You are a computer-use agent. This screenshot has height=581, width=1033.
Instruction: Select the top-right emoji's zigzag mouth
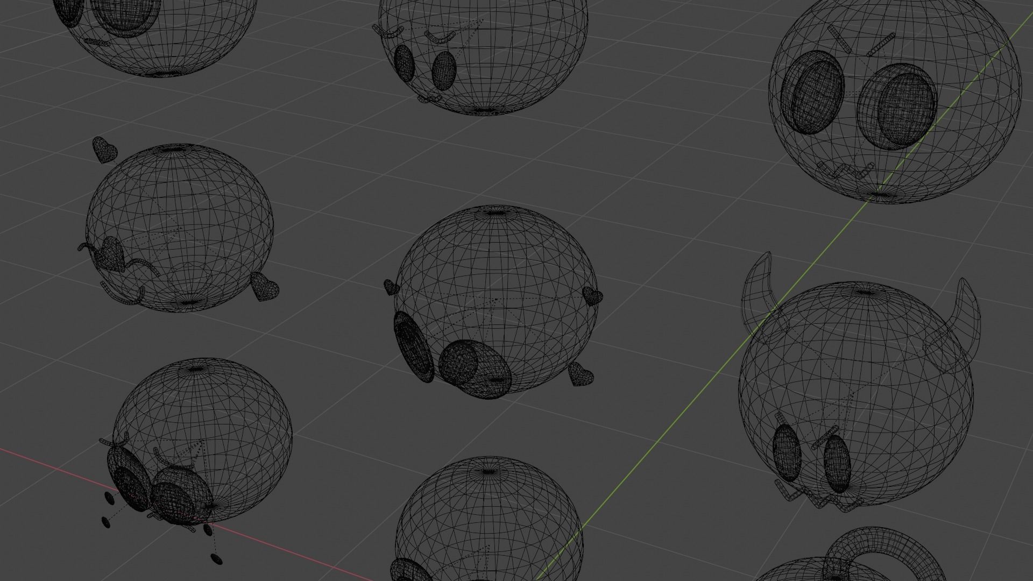coord(845,171)
